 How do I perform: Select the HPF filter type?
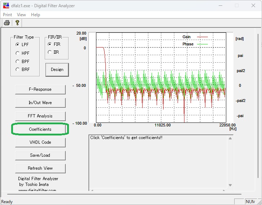point(18,53)
